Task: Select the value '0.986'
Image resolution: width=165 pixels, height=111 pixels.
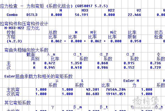Action: tap(102, 68)
